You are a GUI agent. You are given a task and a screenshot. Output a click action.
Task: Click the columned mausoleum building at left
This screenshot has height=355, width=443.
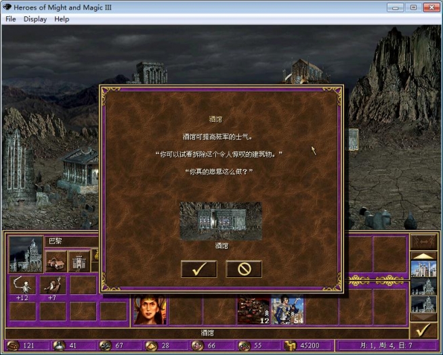79,169
